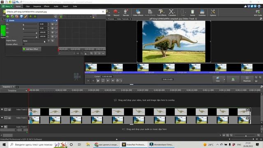The image size is (263, 148).
Task: Open the Aspect Ratio combo box
Action: coord(36,41)
